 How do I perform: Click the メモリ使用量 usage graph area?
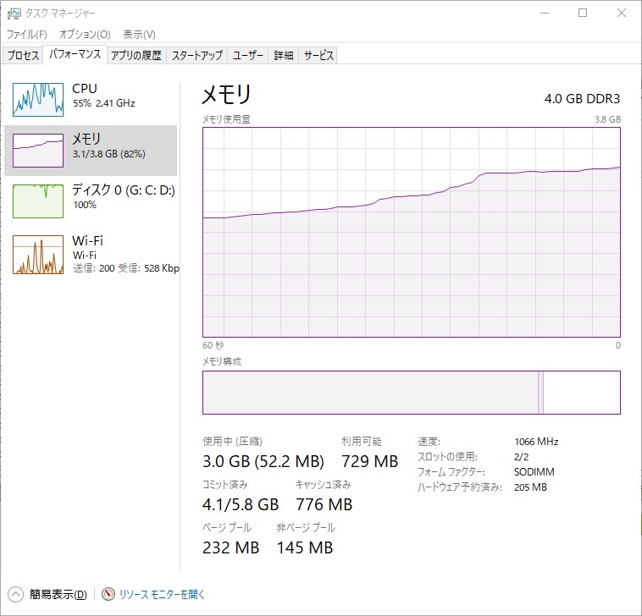tap(412, 233)
